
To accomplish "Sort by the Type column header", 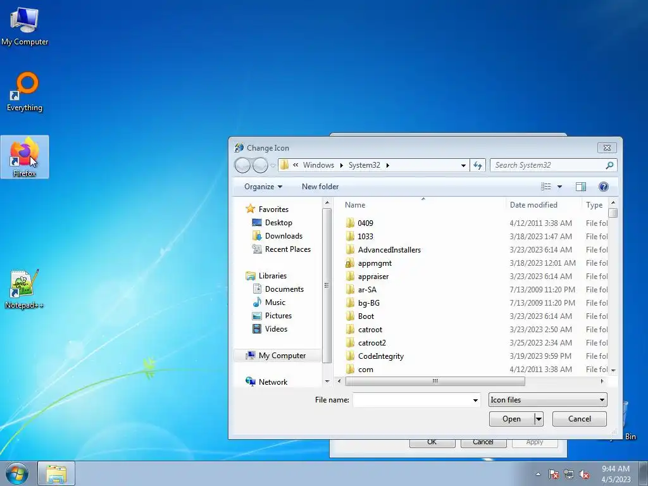I will pos(594,205).
